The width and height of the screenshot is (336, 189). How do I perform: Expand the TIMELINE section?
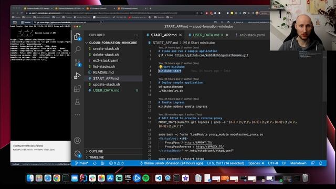97,157
